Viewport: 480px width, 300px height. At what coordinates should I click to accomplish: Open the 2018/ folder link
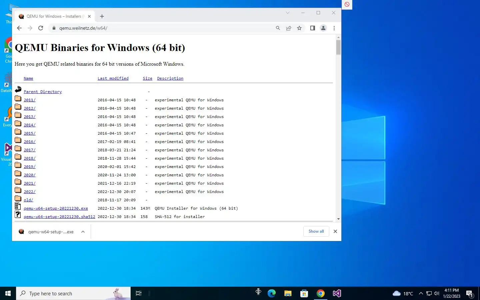pyautogui.click(x=29, y=158)
